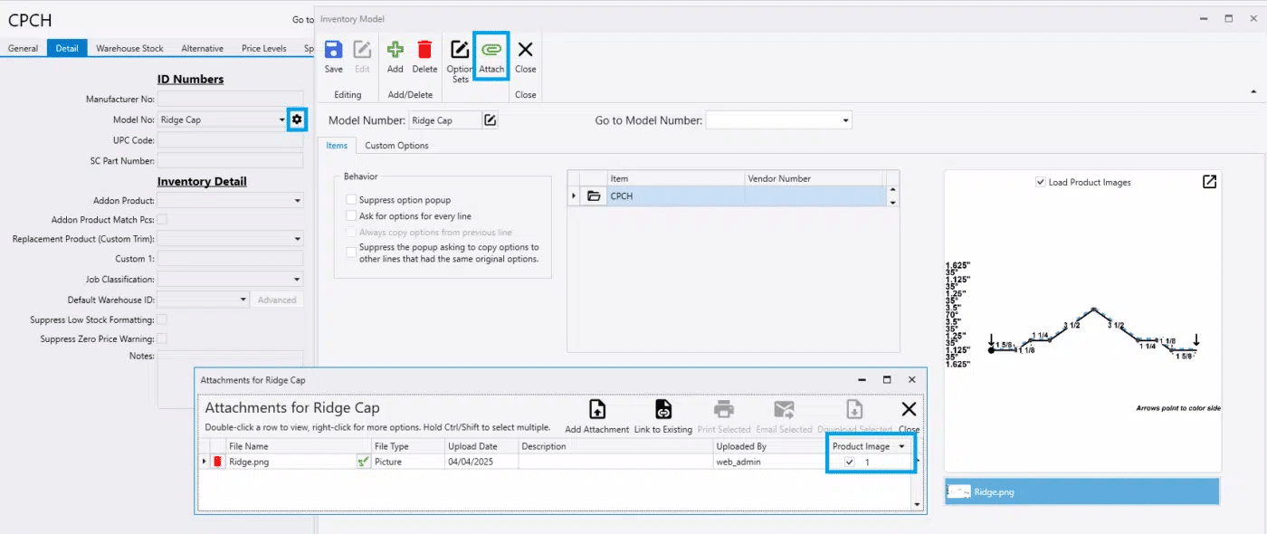The width and height of the screenshot is (1267, 534).
Task: Click the Vendor Number column header
Action: [x=814, y=178]
